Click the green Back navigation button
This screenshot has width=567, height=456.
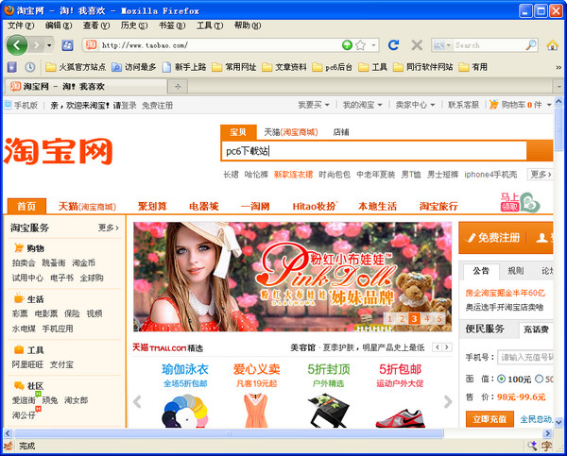17,44
